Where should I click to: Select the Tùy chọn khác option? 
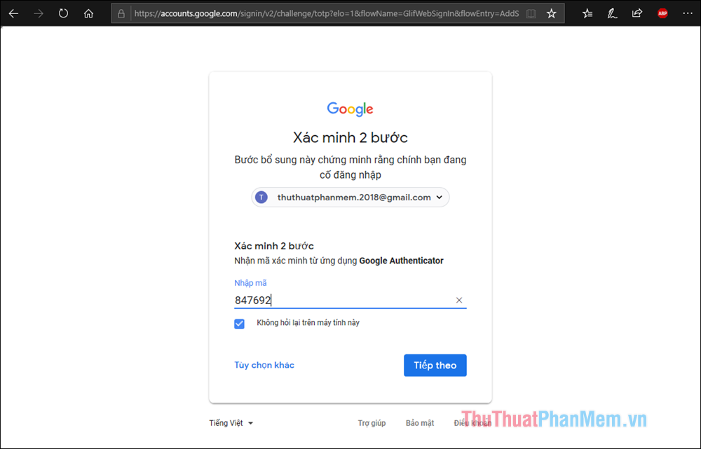264,365
